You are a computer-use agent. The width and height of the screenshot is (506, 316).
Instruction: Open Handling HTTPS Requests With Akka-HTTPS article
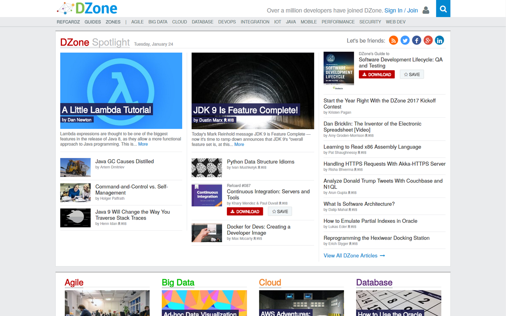tap(385, 164)
